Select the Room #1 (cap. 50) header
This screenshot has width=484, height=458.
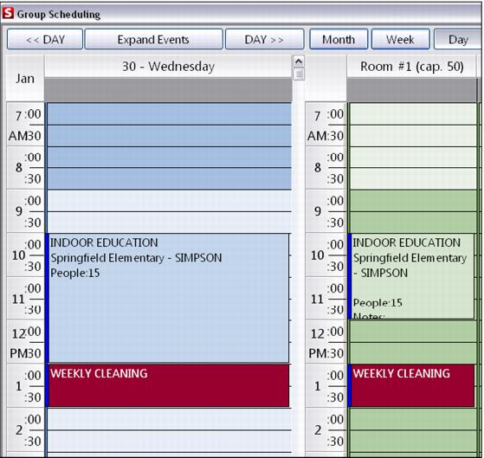coord(412,67)
